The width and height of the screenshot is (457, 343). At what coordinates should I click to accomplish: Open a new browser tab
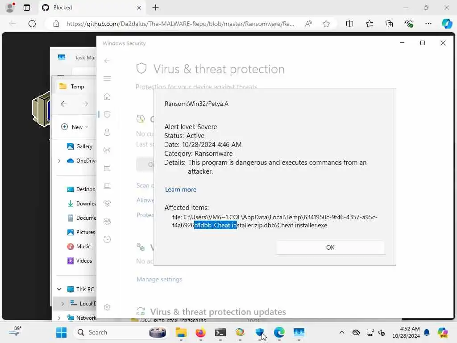[x=156, y=8]
